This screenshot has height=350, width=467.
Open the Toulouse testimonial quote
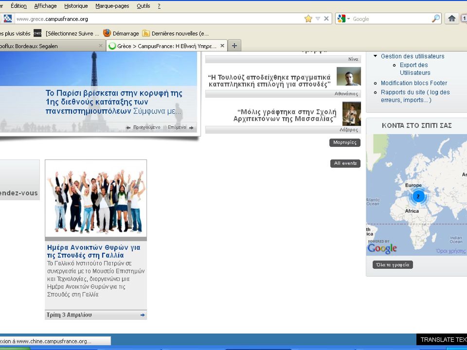(x=269, y=81)
